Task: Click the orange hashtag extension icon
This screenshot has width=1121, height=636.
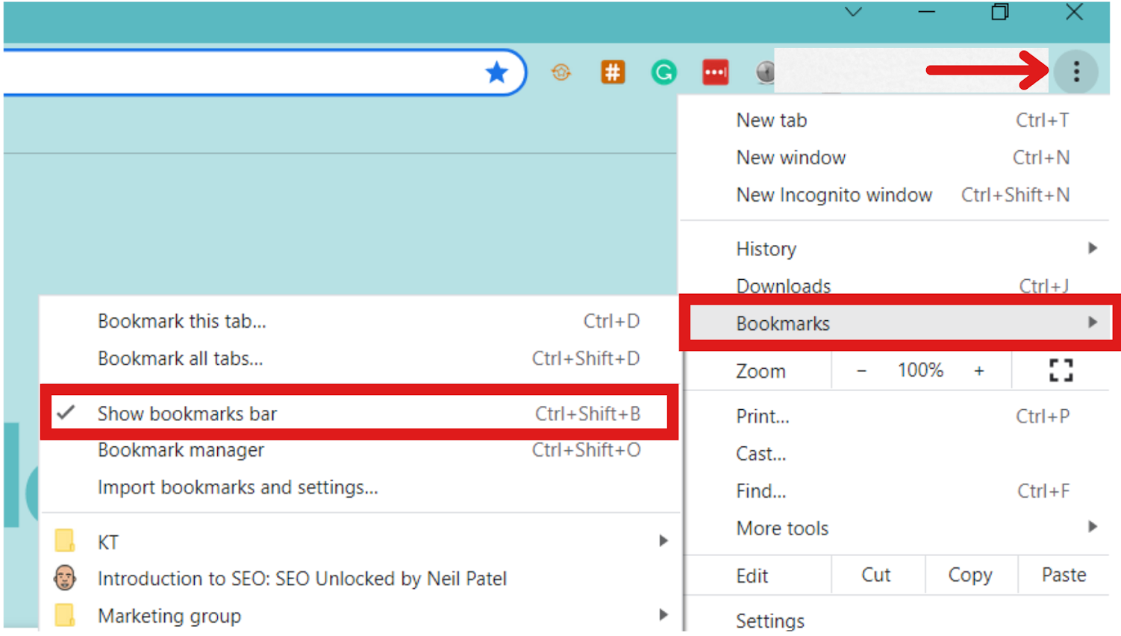Action: pos(613,72)
